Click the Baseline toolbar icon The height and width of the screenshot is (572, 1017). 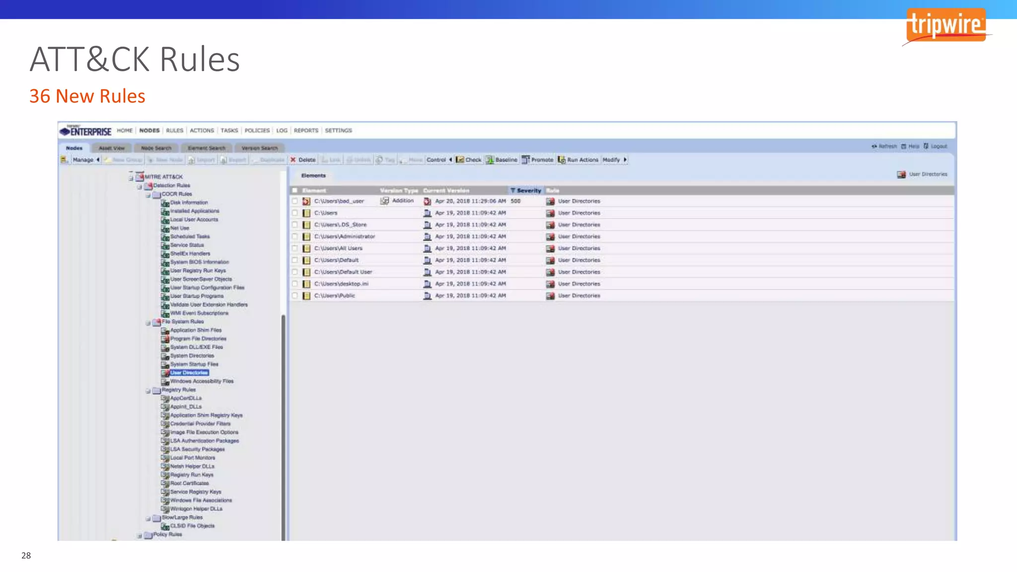pos(490,160)
